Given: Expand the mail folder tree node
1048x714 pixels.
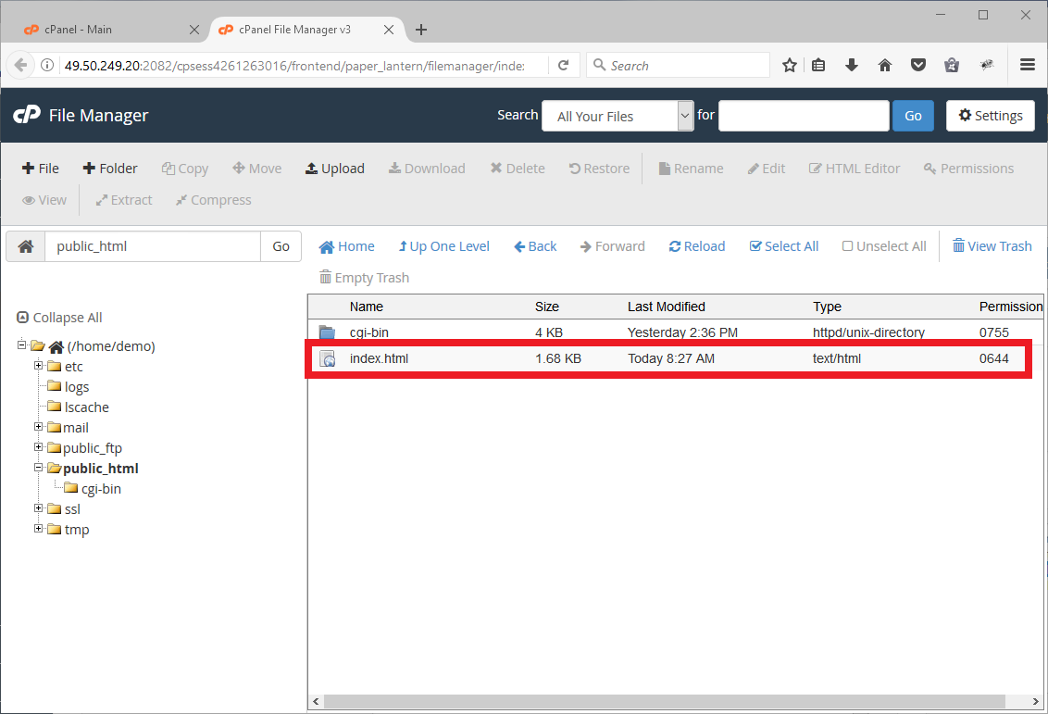Looking at the screenshot, I should (39, 427).
